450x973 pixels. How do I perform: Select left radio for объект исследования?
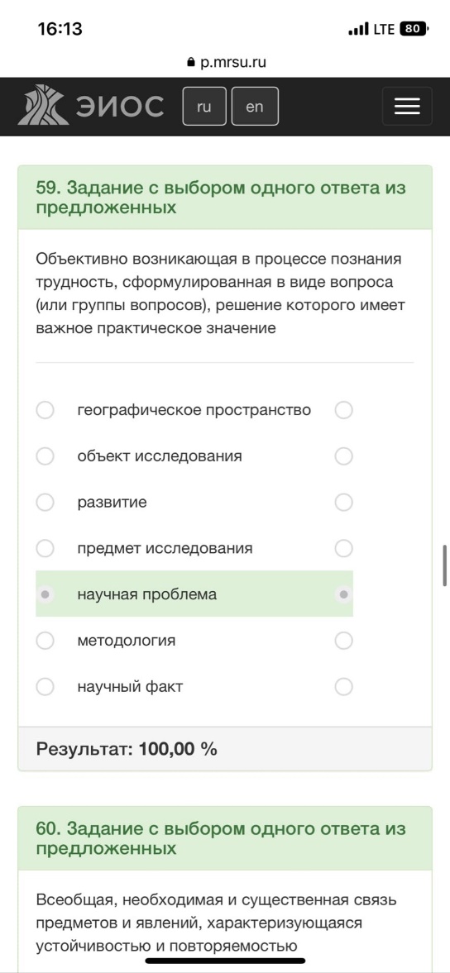[45, 456]
